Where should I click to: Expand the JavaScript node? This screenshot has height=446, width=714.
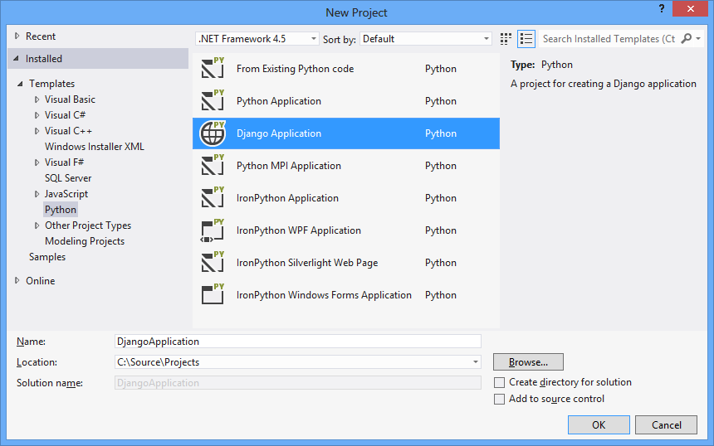point(37,194)
